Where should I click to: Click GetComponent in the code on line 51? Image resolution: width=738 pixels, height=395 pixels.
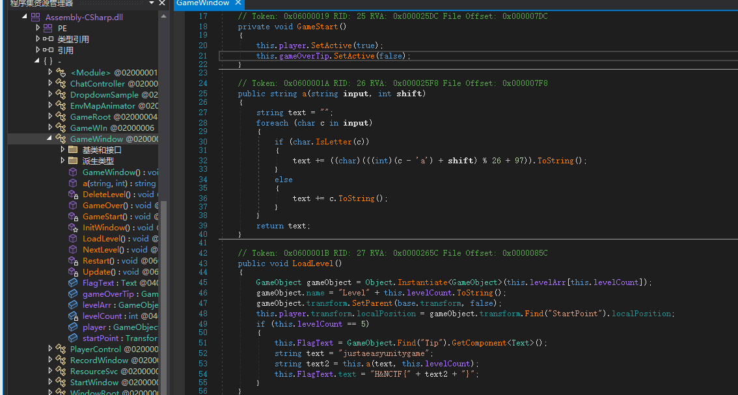coord(479,343)
